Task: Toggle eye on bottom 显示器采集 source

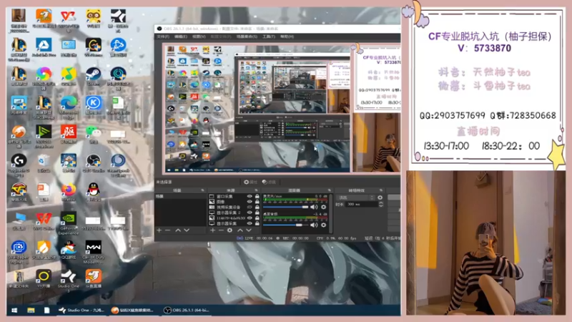Action: coord(250,223)
